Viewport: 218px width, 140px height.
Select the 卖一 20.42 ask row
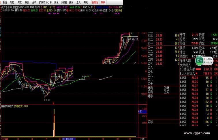163,43
